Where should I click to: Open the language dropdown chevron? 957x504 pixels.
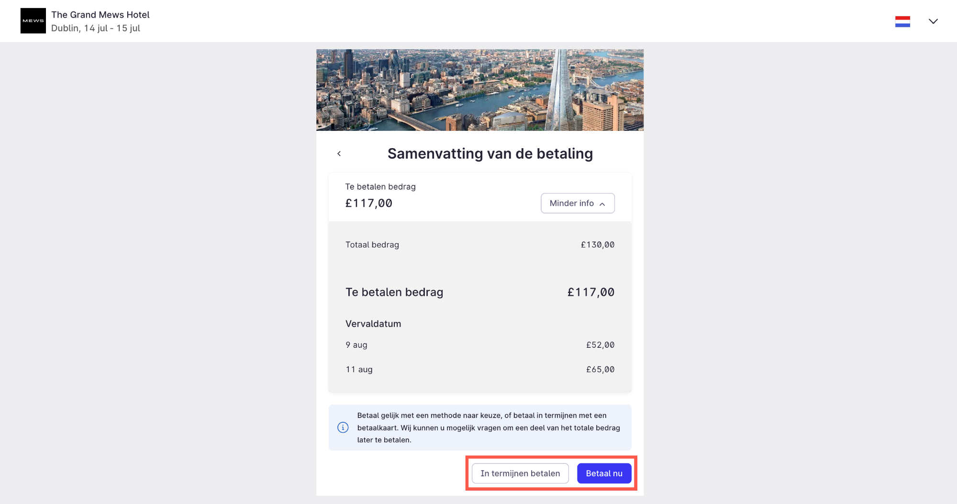[933, 21]
